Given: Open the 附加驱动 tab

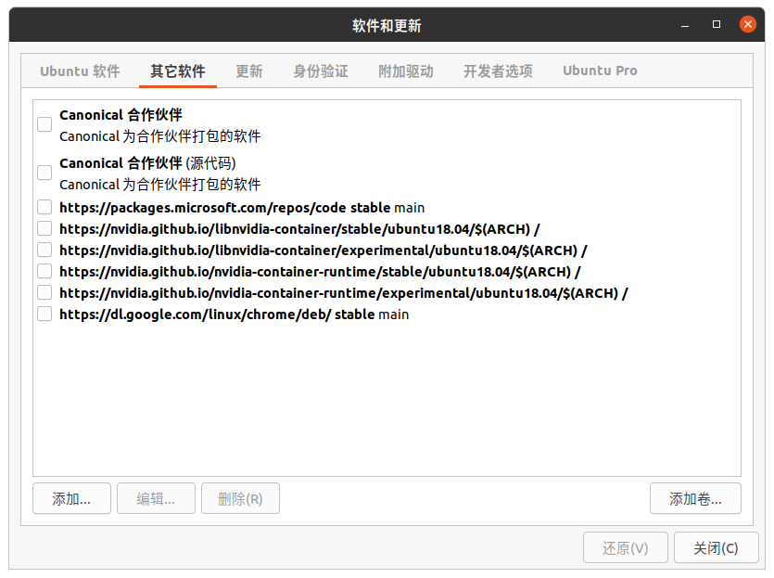Looking at the screenshot, I should [x=405, y=71].
